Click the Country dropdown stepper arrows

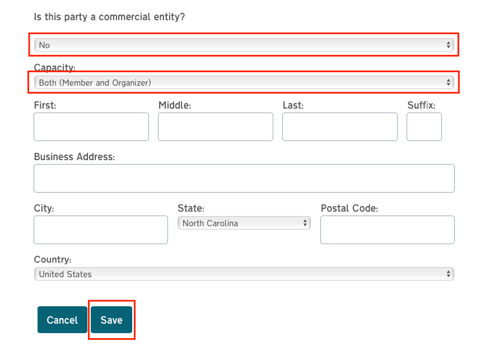tap(447, 274)
